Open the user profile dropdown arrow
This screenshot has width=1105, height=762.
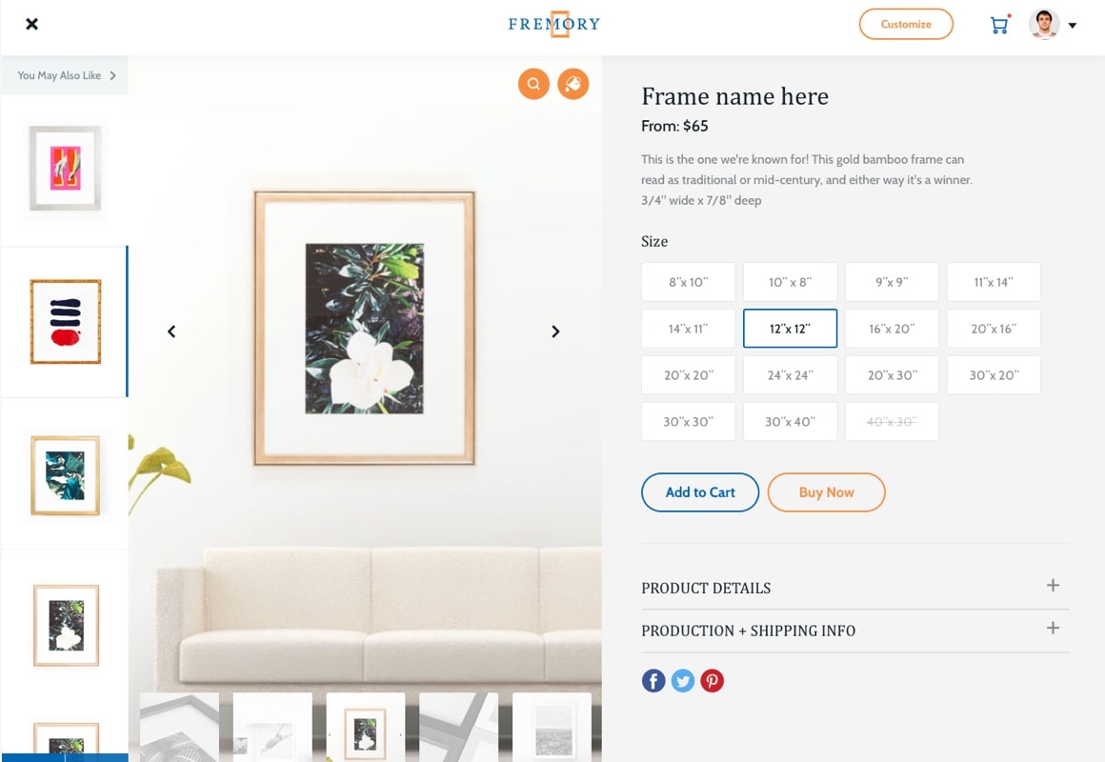tap(1073, 26)
